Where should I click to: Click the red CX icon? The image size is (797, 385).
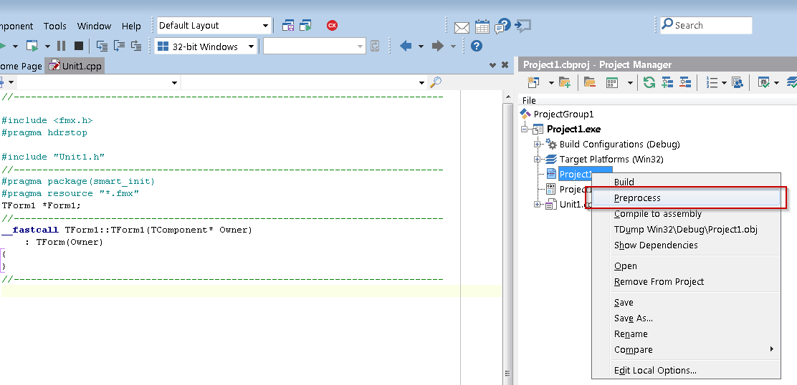tap(332, 25)
